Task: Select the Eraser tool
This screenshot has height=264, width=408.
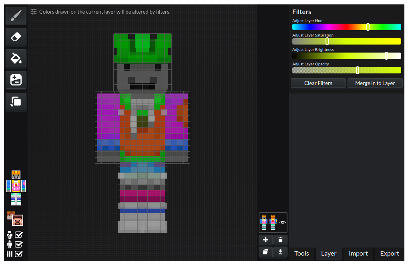Action: [16, 37]
